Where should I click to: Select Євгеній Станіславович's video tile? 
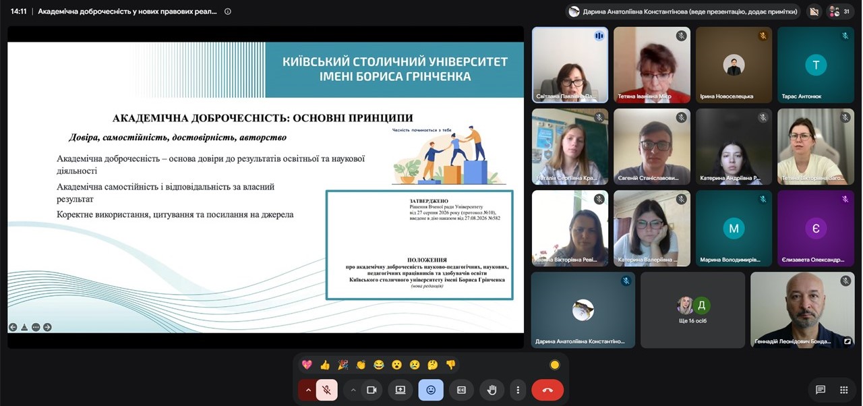tap(652, 146)
